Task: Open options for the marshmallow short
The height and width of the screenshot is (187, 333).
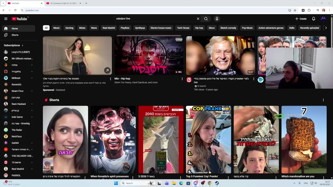Action: (324, 178)
